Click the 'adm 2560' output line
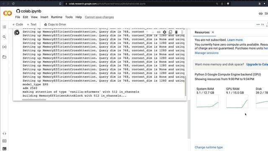The width and height of the screenshot is (268, 151). pyautogui.click(x=30, y=88)
